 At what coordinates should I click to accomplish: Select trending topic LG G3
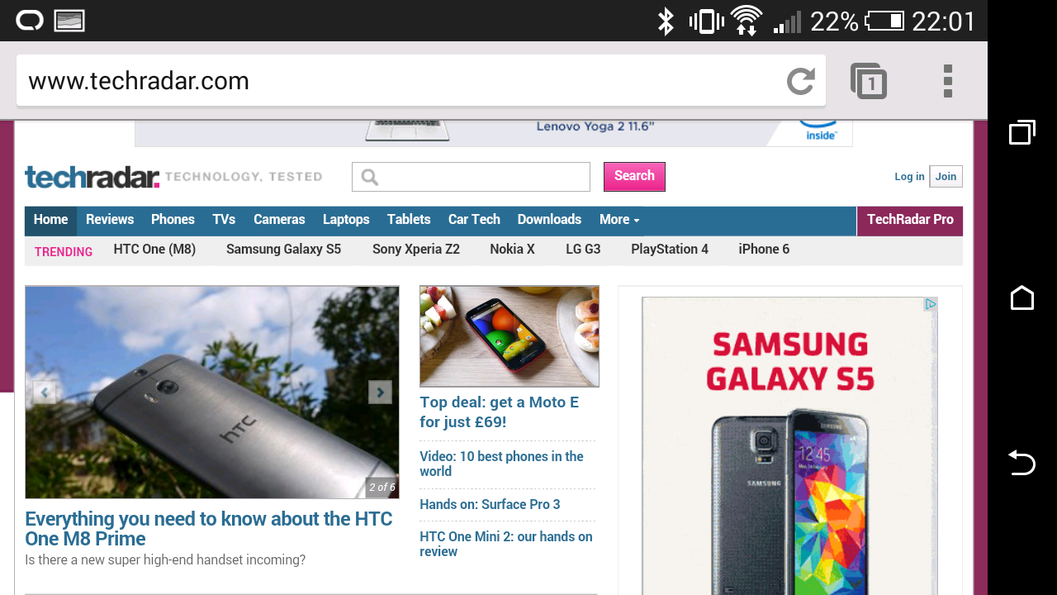coord(583,250)
